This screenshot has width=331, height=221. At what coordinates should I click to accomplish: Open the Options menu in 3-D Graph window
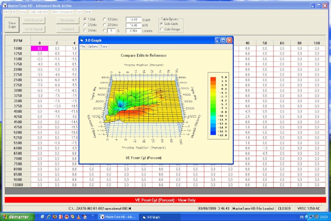[93, 46]
